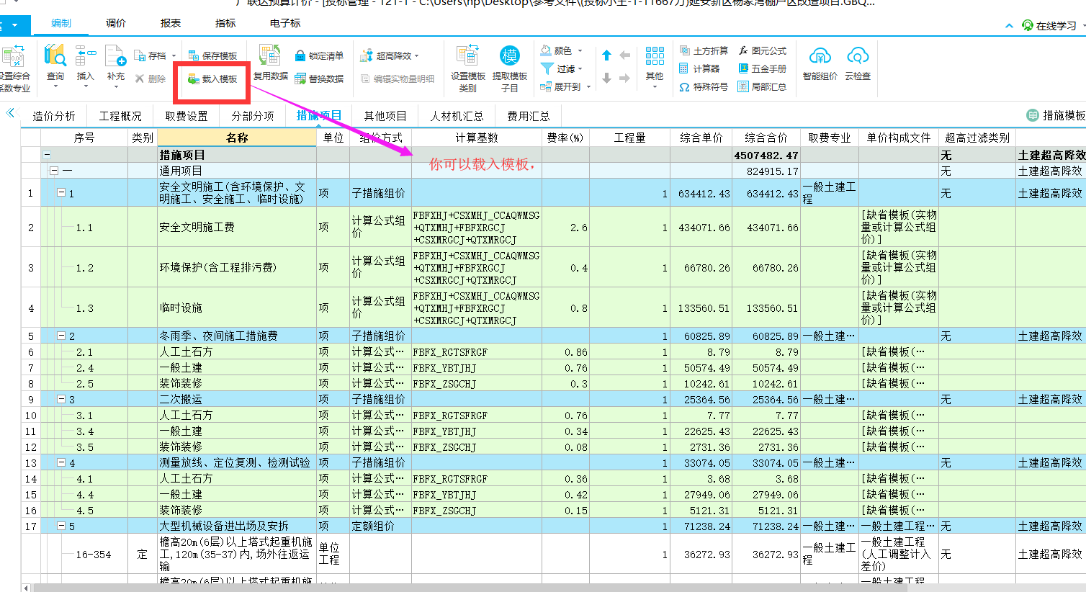1086x592 pixels.
Task: Select the 临时设施 name cell
Action: [x=237, y=308]
